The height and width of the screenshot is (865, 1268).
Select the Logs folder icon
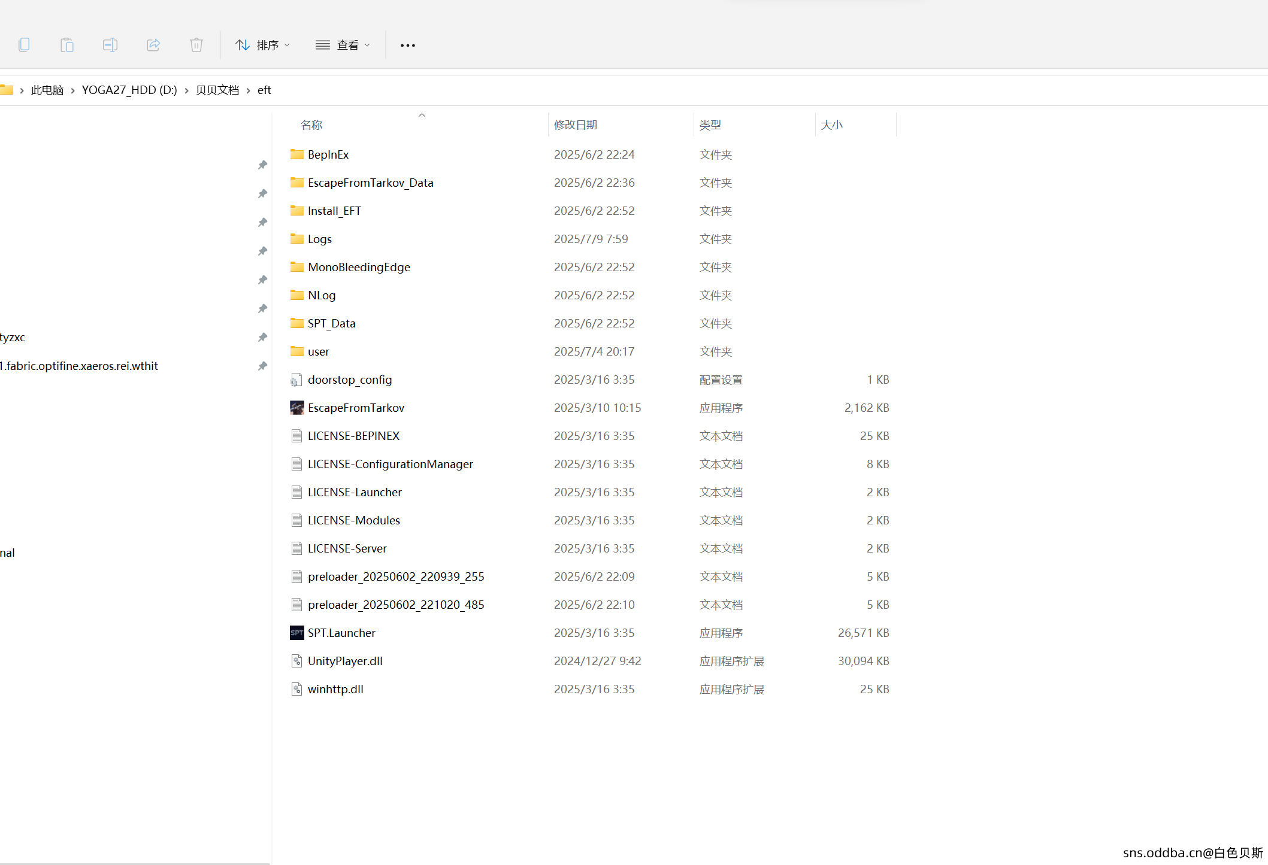coord(297,239)
